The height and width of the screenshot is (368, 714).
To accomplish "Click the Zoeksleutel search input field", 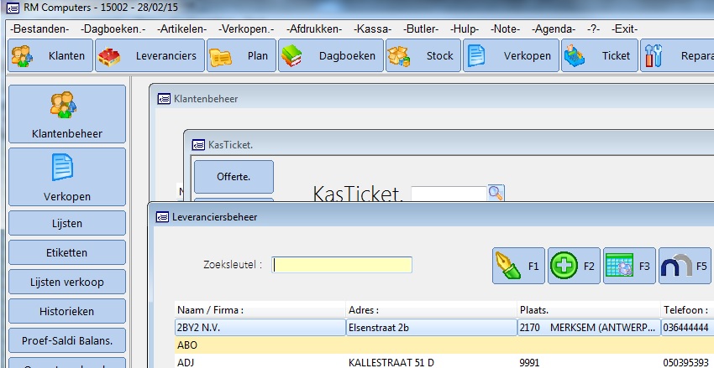I will [x=343, y=265].
